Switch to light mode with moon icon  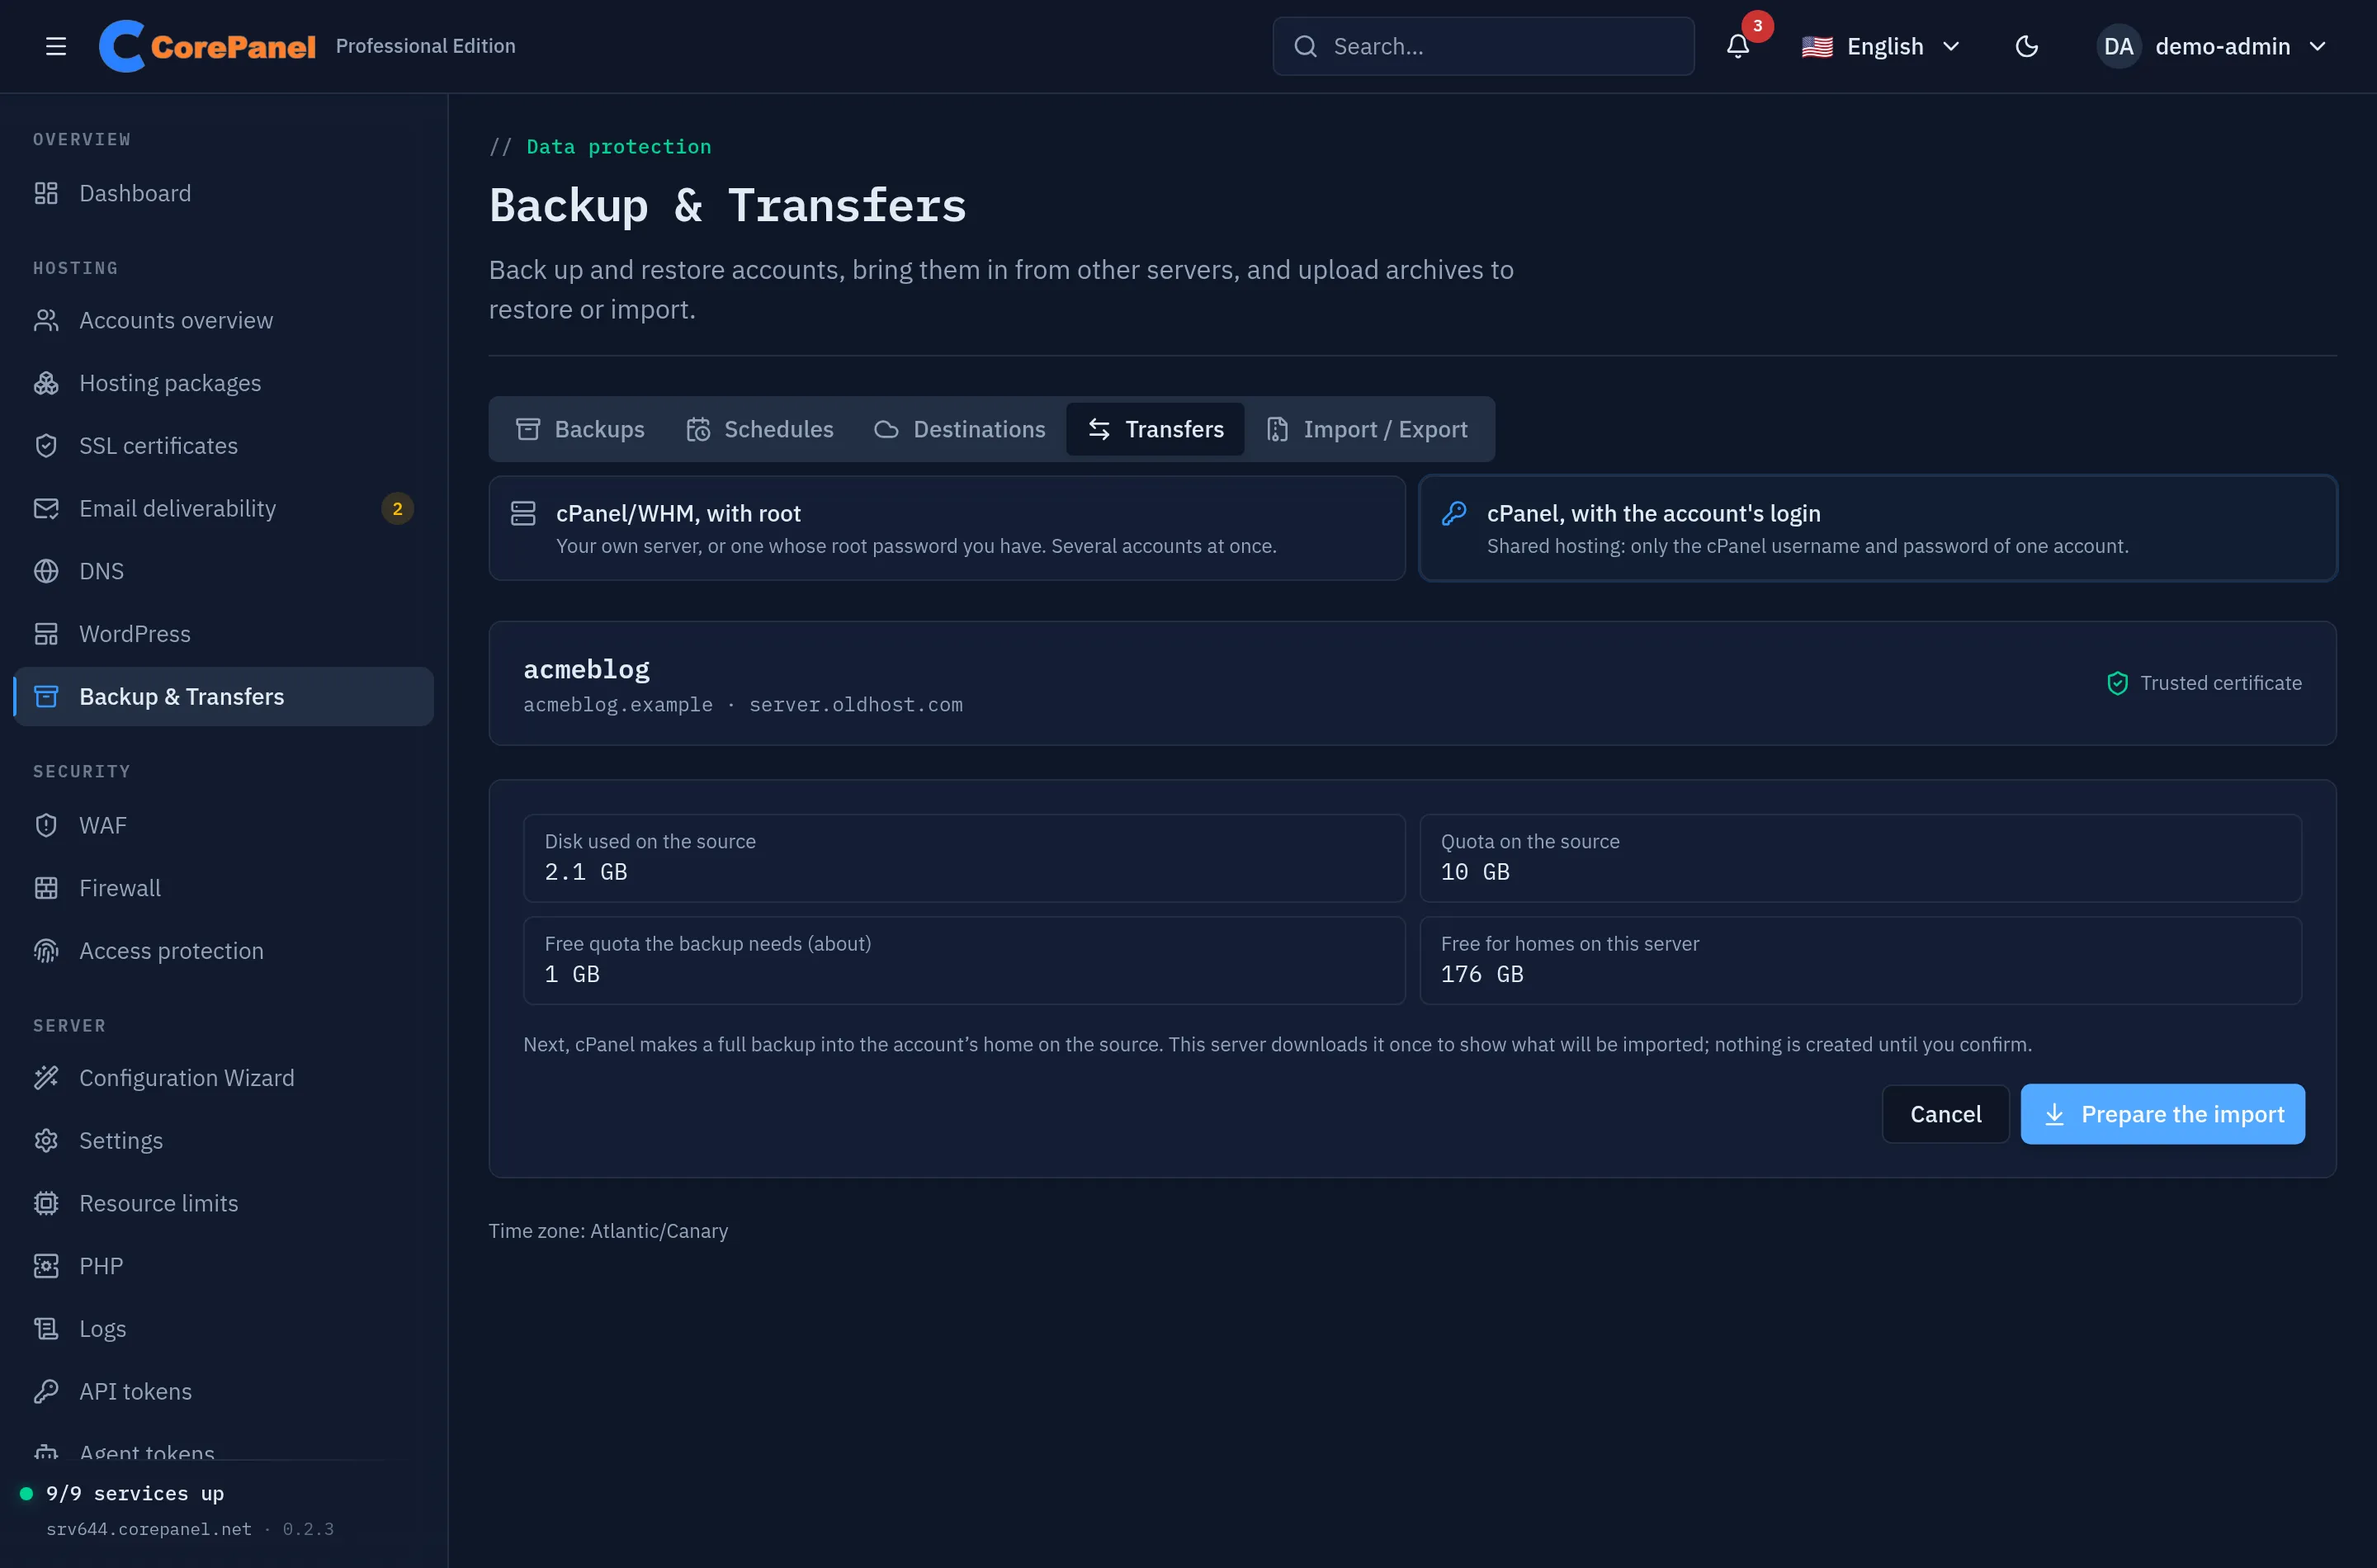click(x=2026, y=46)
